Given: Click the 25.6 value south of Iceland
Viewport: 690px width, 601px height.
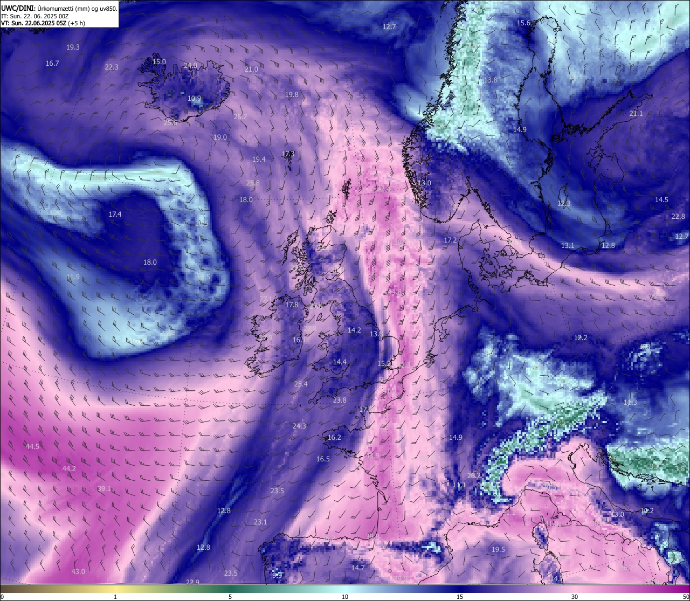Looking at the screenshot, I should [x=170, y=123].
